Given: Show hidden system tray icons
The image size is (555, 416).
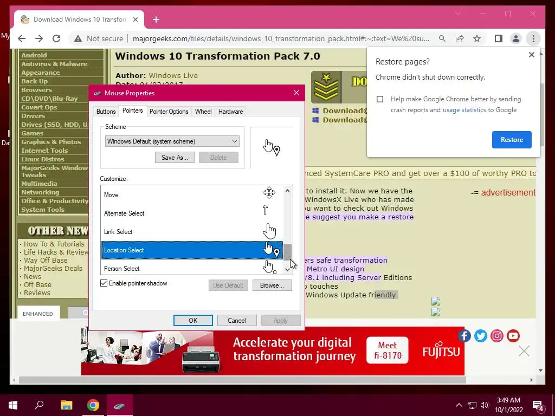Looking at the screenshot, I should click(x=459, y=405).
